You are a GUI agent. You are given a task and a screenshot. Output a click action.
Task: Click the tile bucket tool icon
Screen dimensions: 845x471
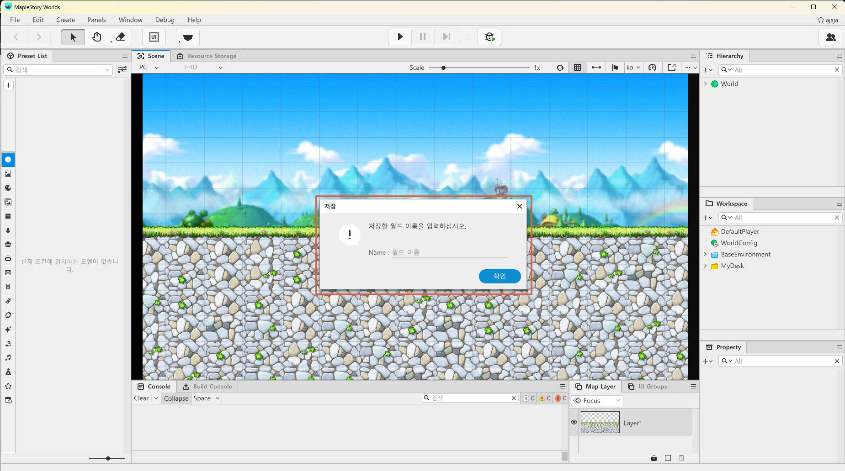pyautogui.click(x=187, y=37)
